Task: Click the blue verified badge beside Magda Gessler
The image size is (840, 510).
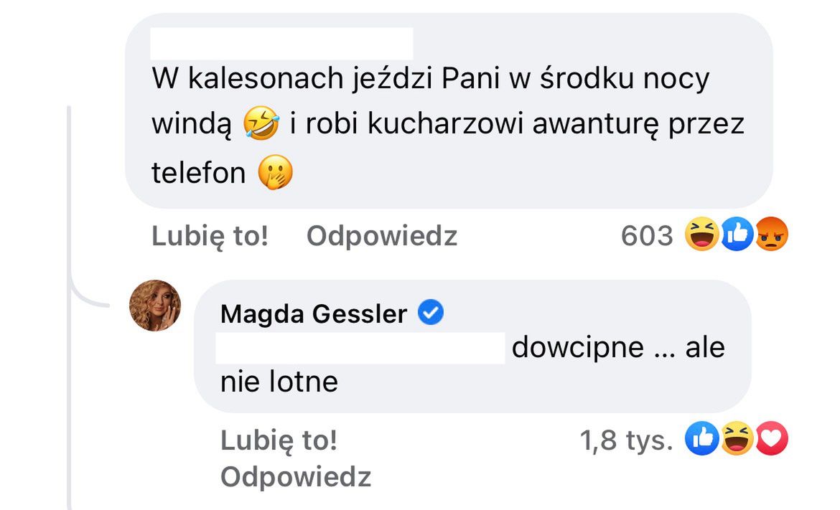Action: [x=431, y=313]
